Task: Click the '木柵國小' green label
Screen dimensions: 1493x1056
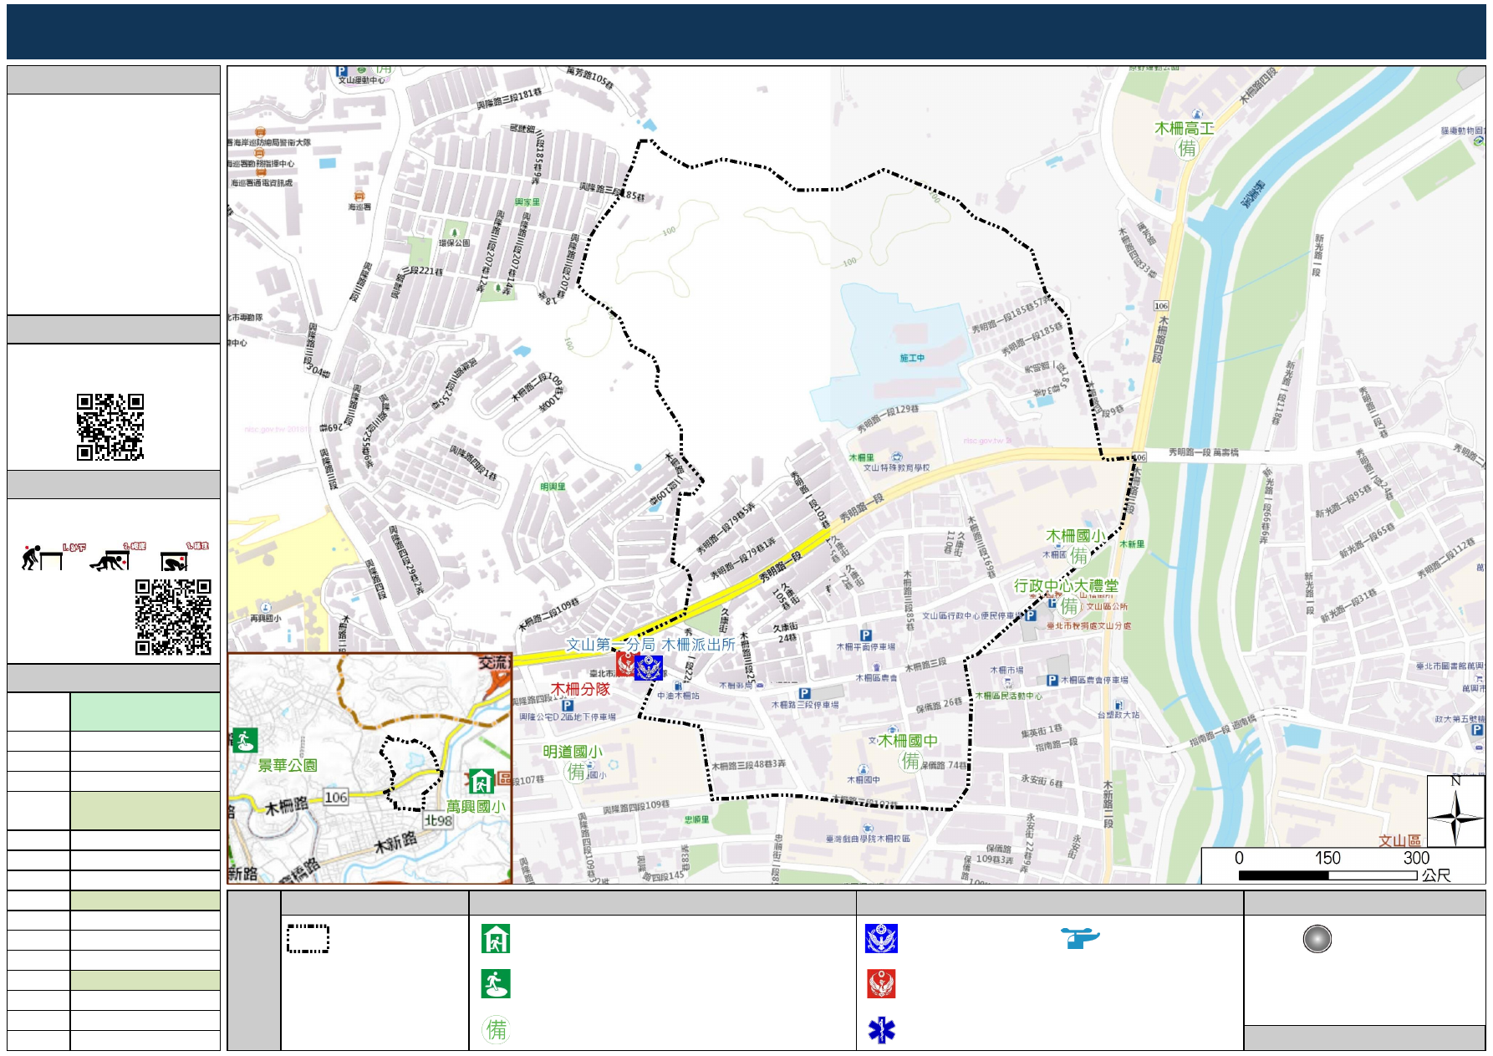Action: [x=1076, y=535]
